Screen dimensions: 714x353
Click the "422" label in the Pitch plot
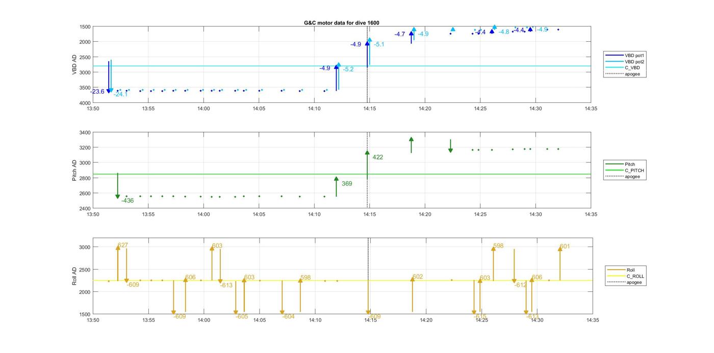click(x=378, y=157)
